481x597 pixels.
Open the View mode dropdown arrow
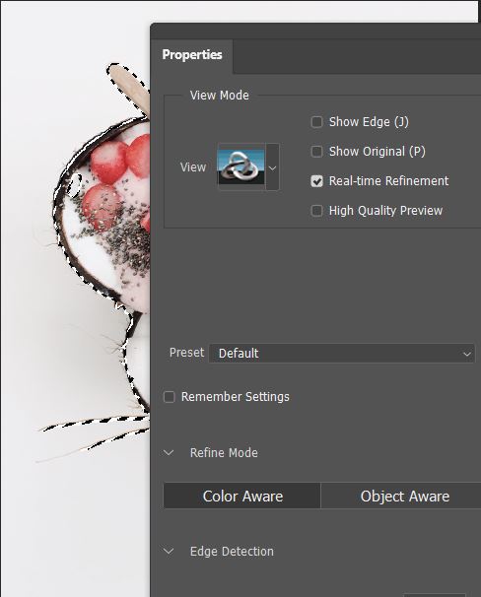pyautogui.click(x=272, y=167)
